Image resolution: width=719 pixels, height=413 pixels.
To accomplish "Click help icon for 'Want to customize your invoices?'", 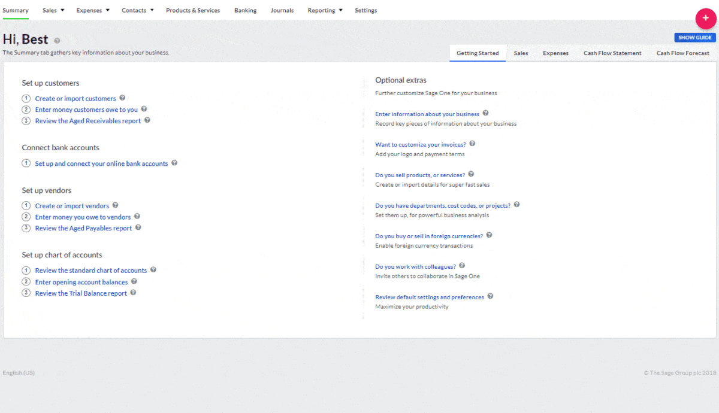I will coord(472,144).
